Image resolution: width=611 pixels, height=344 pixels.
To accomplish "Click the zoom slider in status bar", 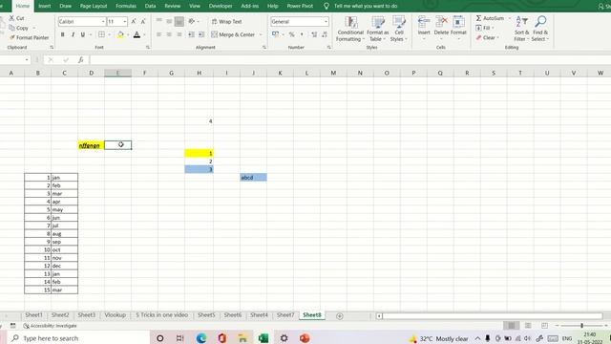I will [581, 326].
